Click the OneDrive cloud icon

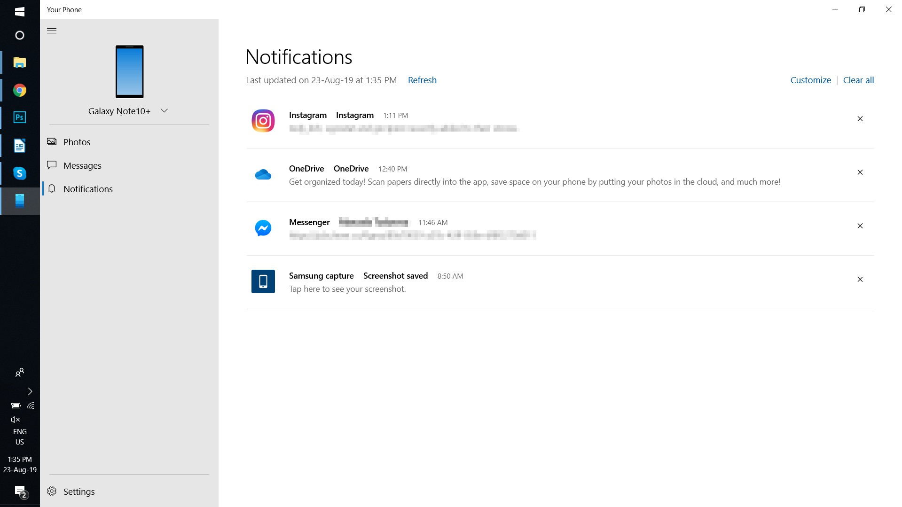[263, 175]
